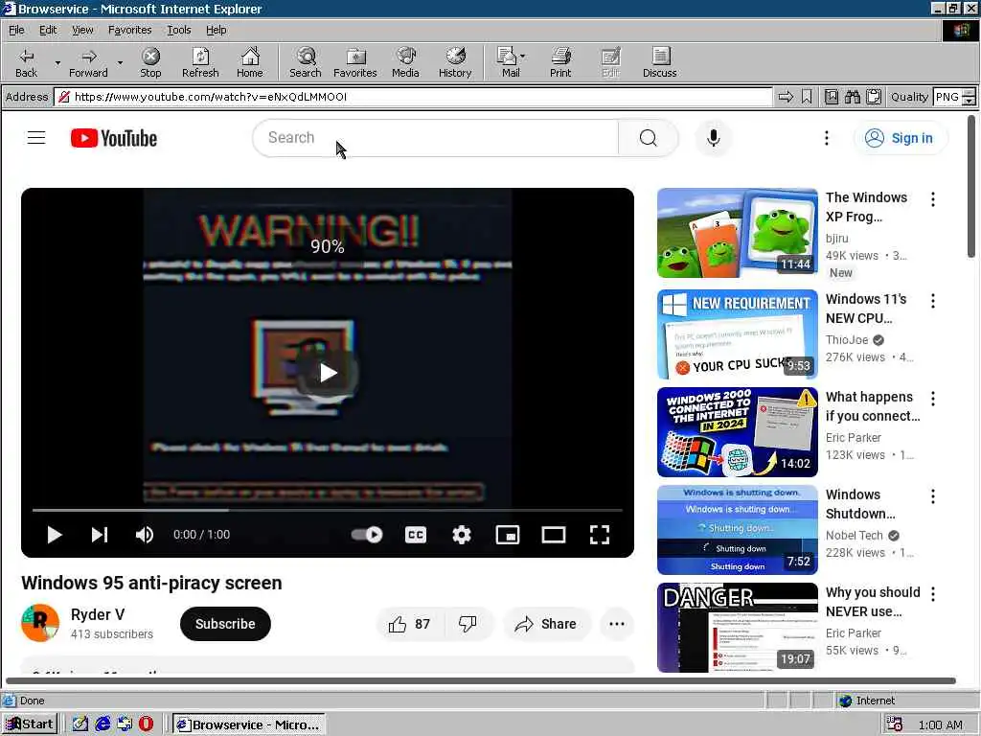
Task: Like the video with 87 likes
Action: tap(410, 624)
